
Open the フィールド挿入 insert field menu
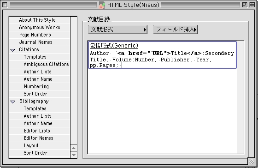coord(175,30)
